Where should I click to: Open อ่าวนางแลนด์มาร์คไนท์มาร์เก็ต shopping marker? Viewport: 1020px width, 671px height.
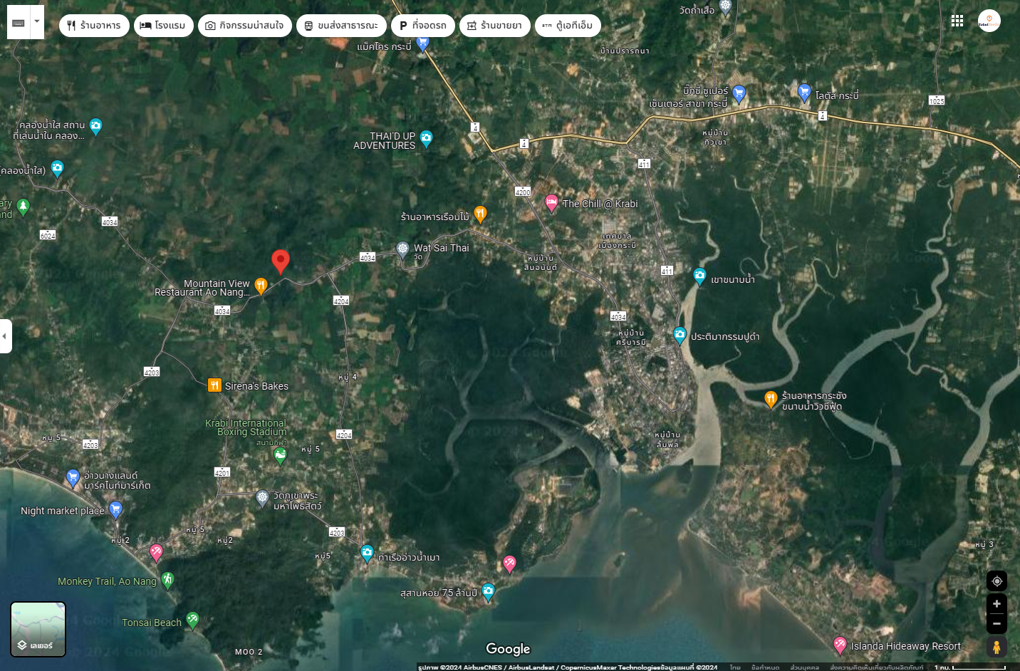point(73,478)
